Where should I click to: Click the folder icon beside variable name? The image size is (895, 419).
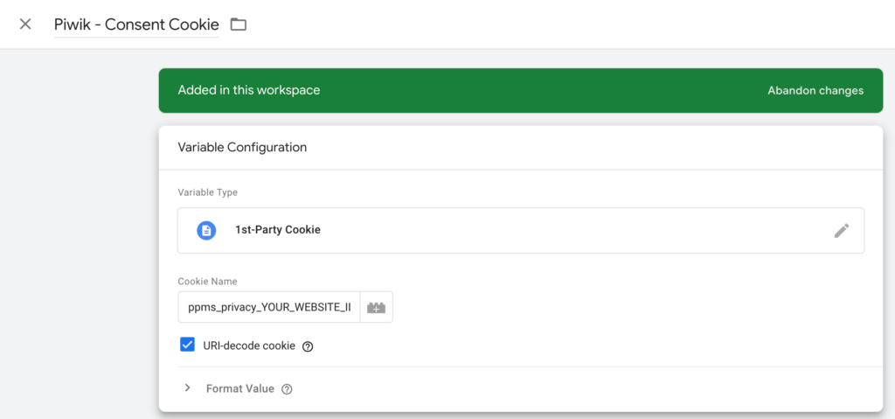coord(238,24)
